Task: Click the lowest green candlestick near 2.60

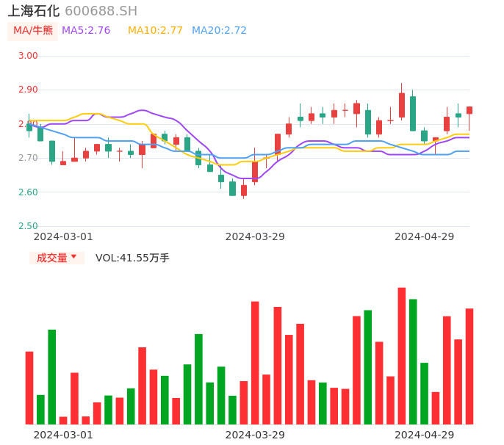Action: click(232, 189)
